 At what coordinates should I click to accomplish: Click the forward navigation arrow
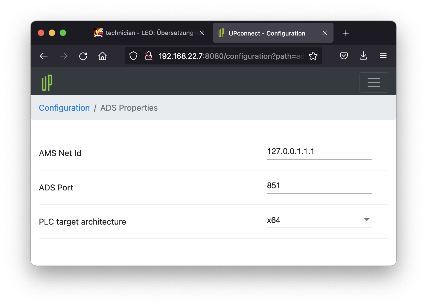(63, 56)
